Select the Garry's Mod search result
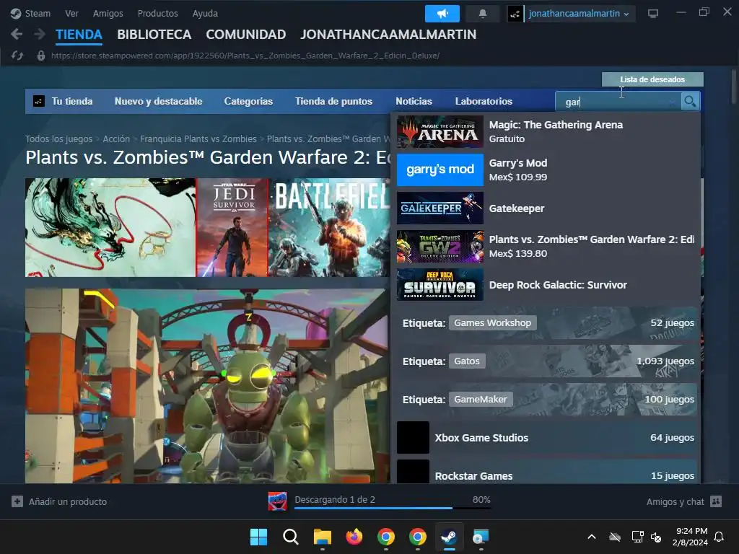This screenshot has width=739, height=554. pos(547,170)
